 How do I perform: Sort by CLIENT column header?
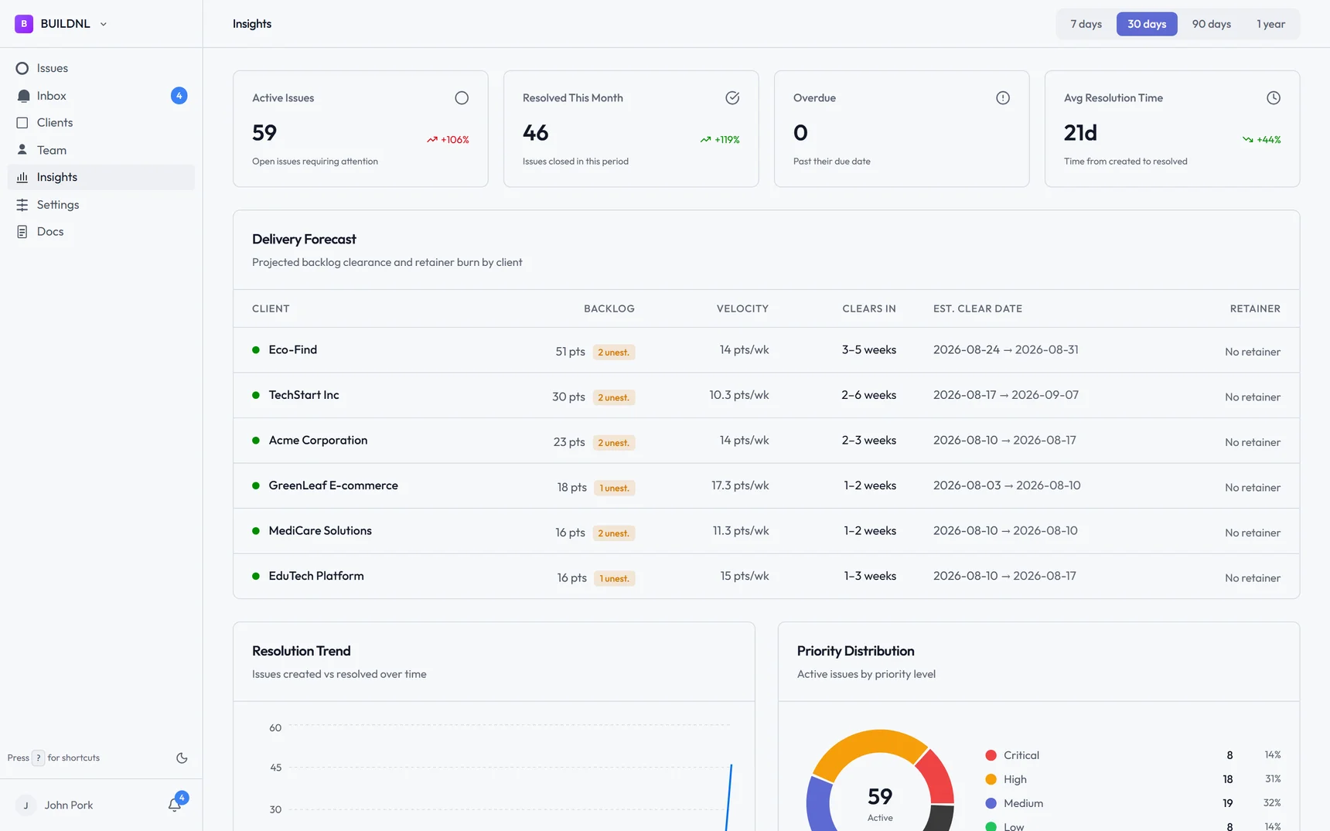coord(271,309)
